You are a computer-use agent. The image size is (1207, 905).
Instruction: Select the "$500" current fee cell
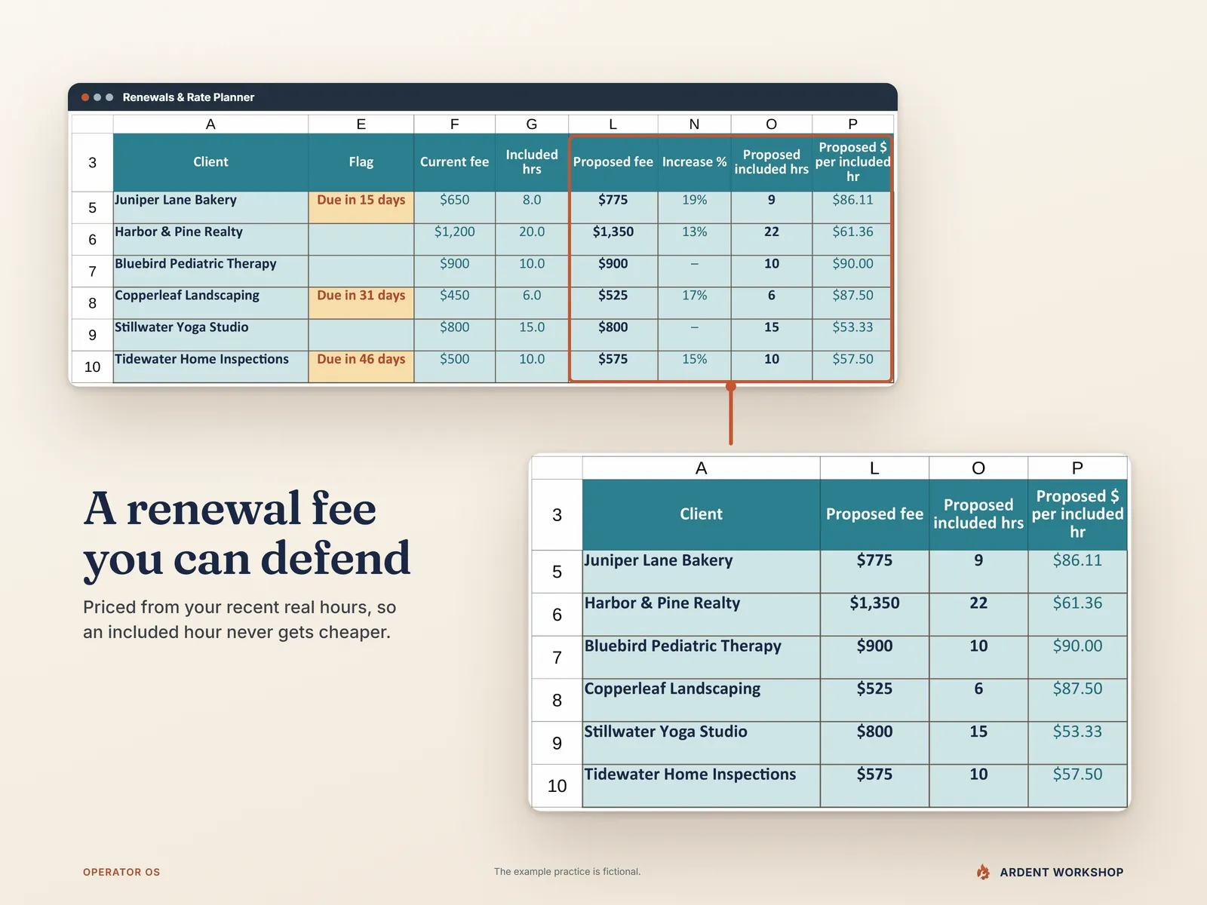coord(455,367)
